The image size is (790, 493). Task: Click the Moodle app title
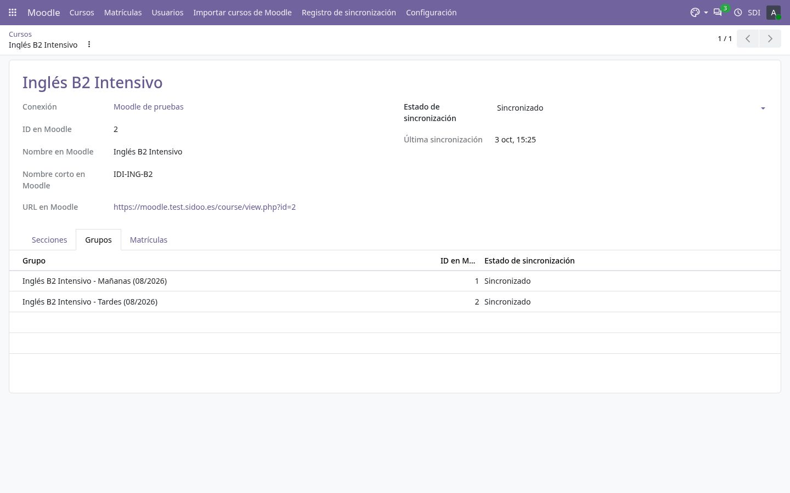point(44,12)
